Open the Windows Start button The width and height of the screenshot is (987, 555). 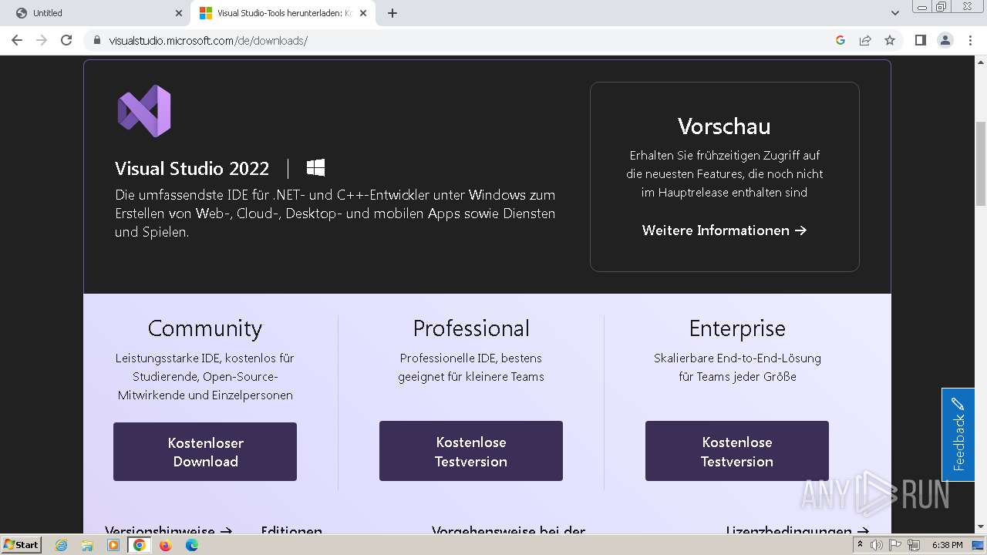pyautogui.click(x=21, y=545)
